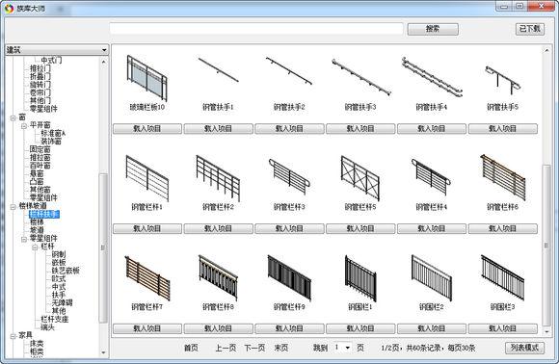This screenshot has width=559, height=364.
Task: Click the thumbnail grid vertical scrollbar
Action: pyautogui.click(x=546, y=245)
